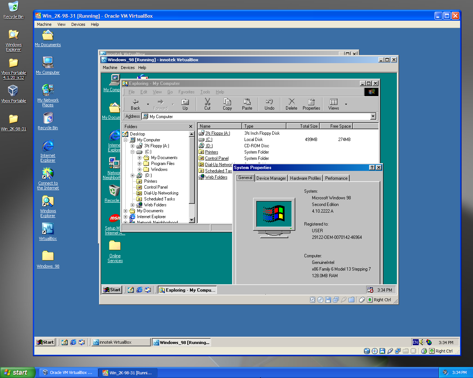Click the Back arrow in Explorer toolbar

coord(136,104)
